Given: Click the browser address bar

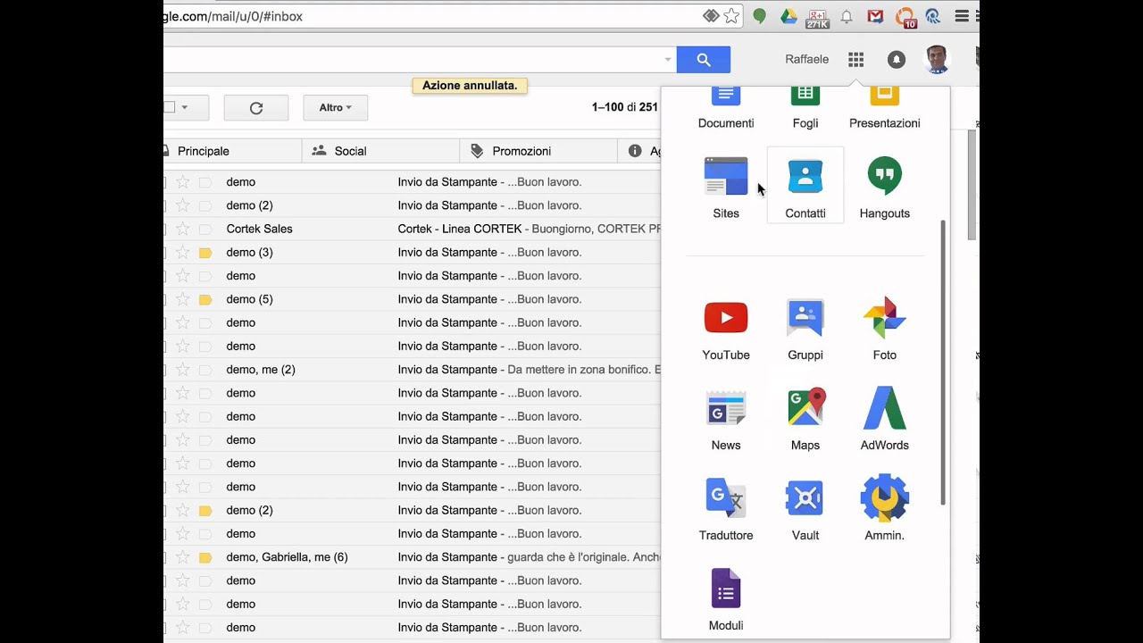Looking at the screenshot, I should (451, 16).
